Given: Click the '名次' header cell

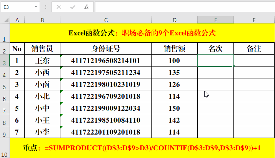Looking at the screenshot, I should [x=215, y=48].
